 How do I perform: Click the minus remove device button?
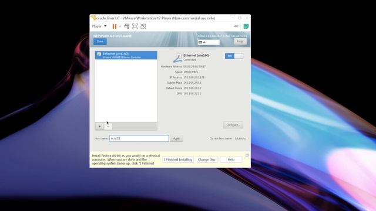pos(108,127)
